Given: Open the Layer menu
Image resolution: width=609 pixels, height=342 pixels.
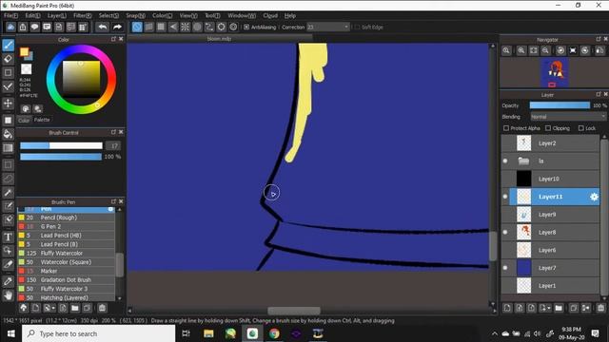Looking at the screenshot, I should [57, 15].
